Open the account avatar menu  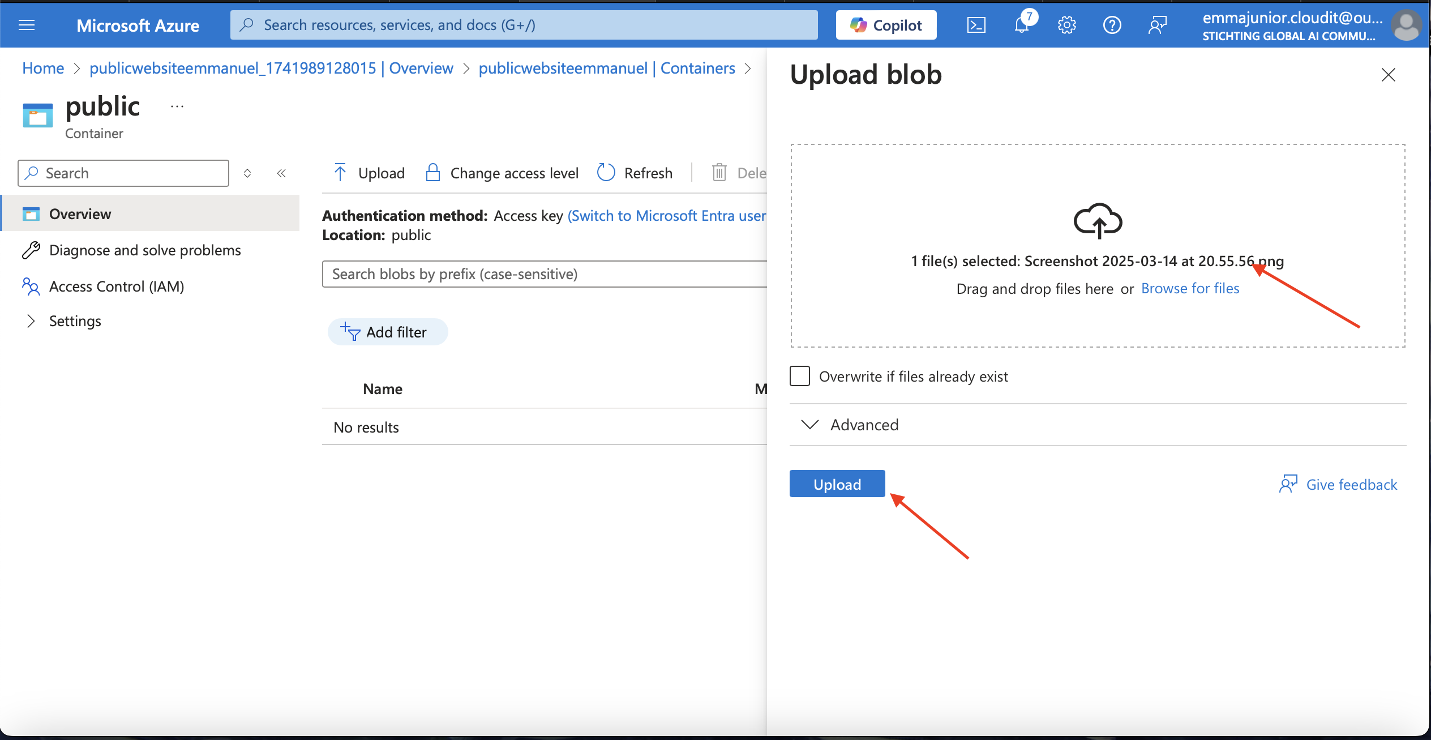tap(1406, 25)
